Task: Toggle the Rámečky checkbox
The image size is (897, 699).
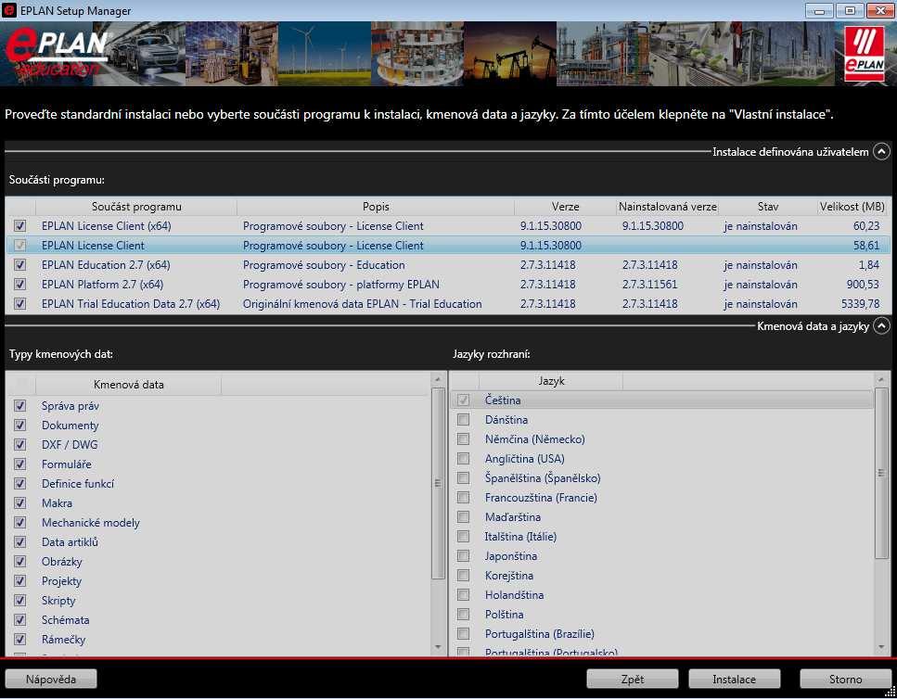Action: tap(20, 639)
